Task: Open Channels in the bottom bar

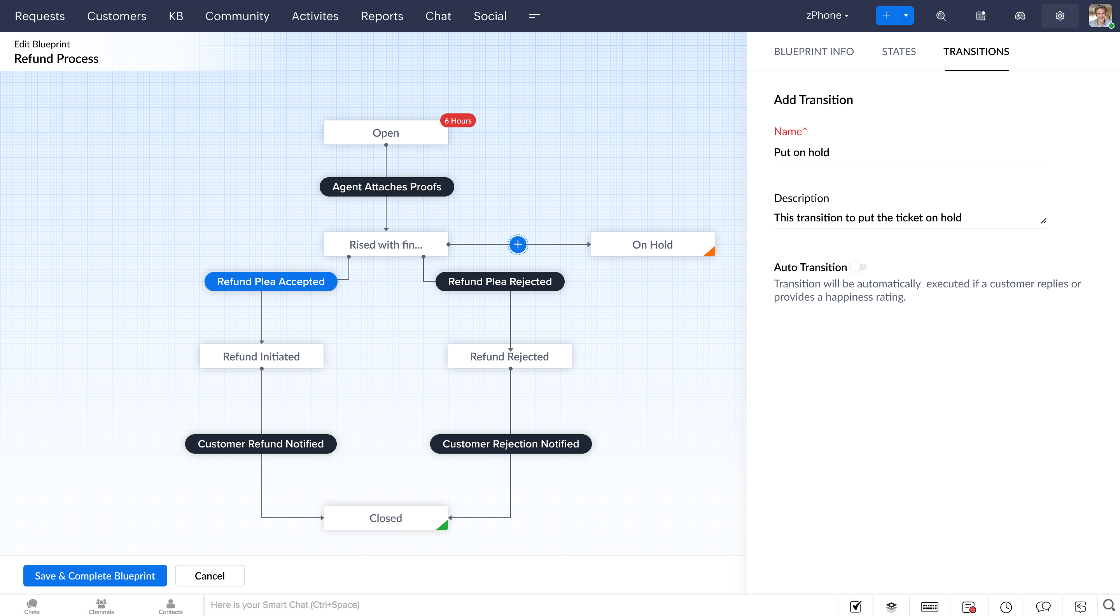Action: (101, 606)
